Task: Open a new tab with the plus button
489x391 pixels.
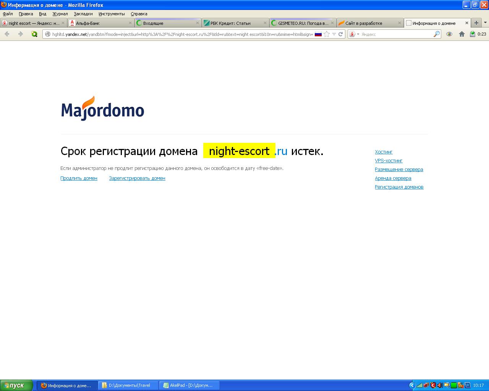Action: click(476, 23)
